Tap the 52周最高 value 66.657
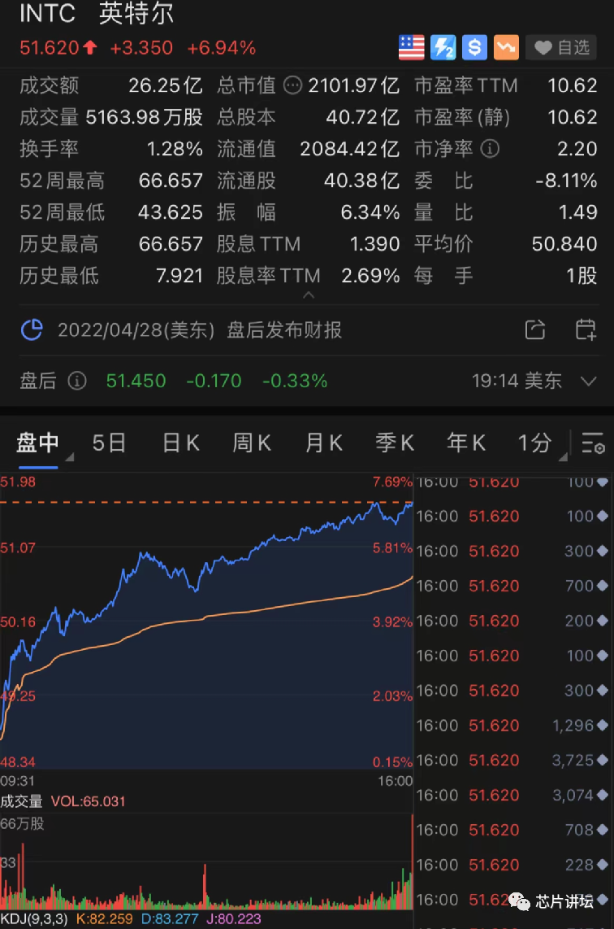This screenshot has height=929, width=614. 171,181
